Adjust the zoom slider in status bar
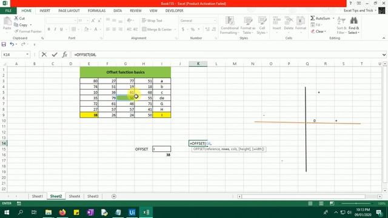This screenshot has width=388, height=218. point(356,203)
